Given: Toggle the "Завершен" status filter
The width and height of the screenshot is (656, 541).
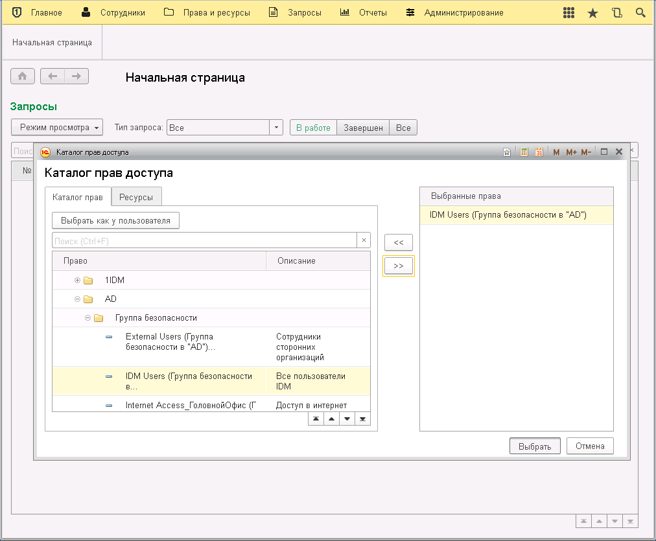Looking at the screenshot, I should coord(363,128).
